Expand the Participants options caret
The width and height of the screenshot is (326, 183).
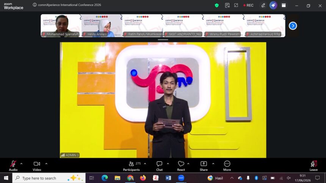coord(145,164)
